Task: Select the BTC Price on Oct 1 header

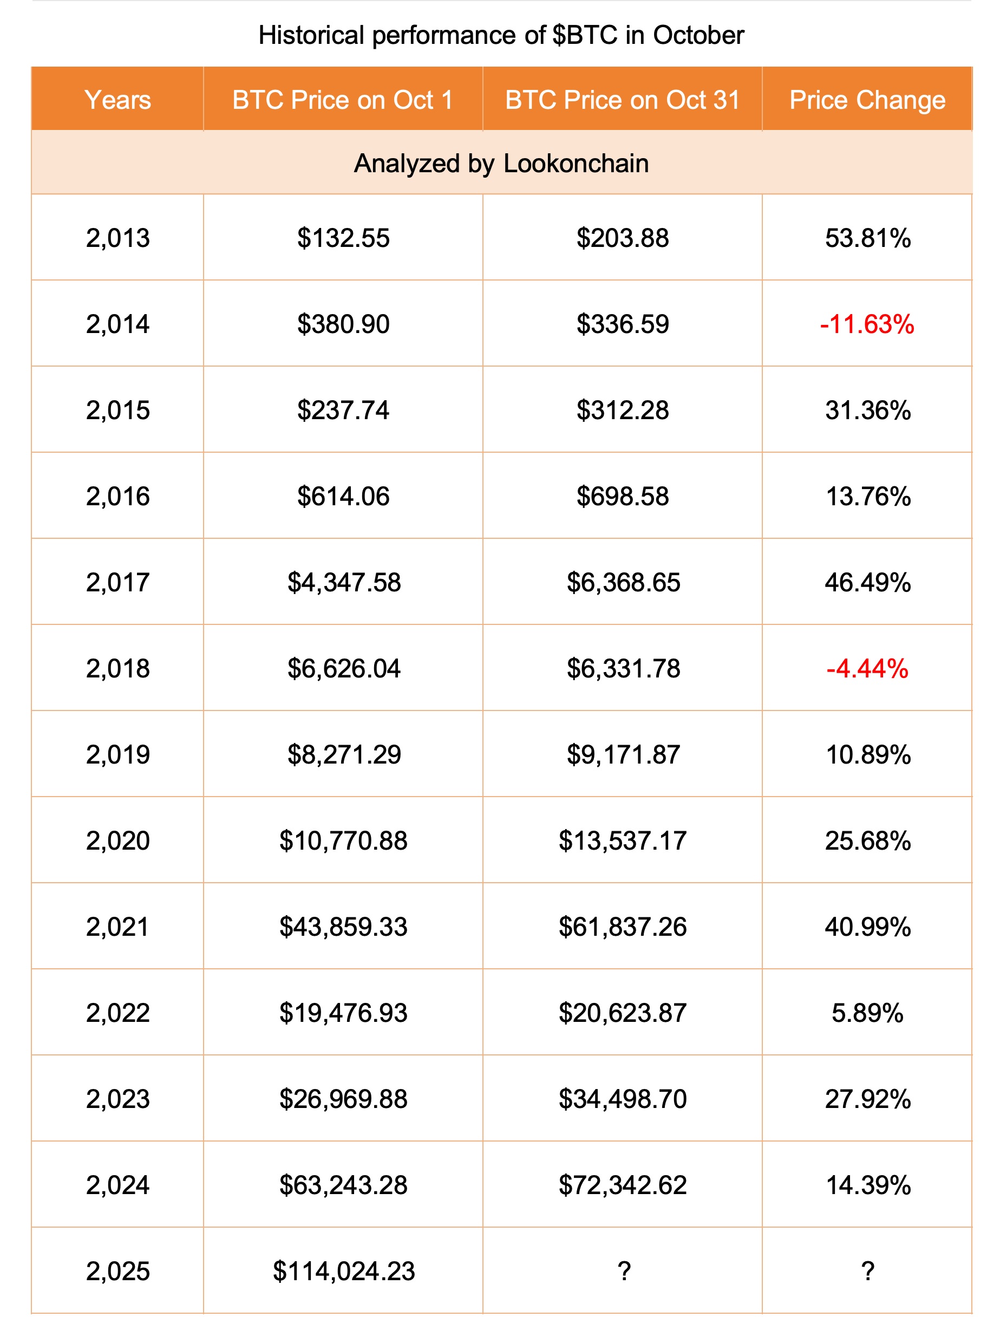Action: coord(343,100)
